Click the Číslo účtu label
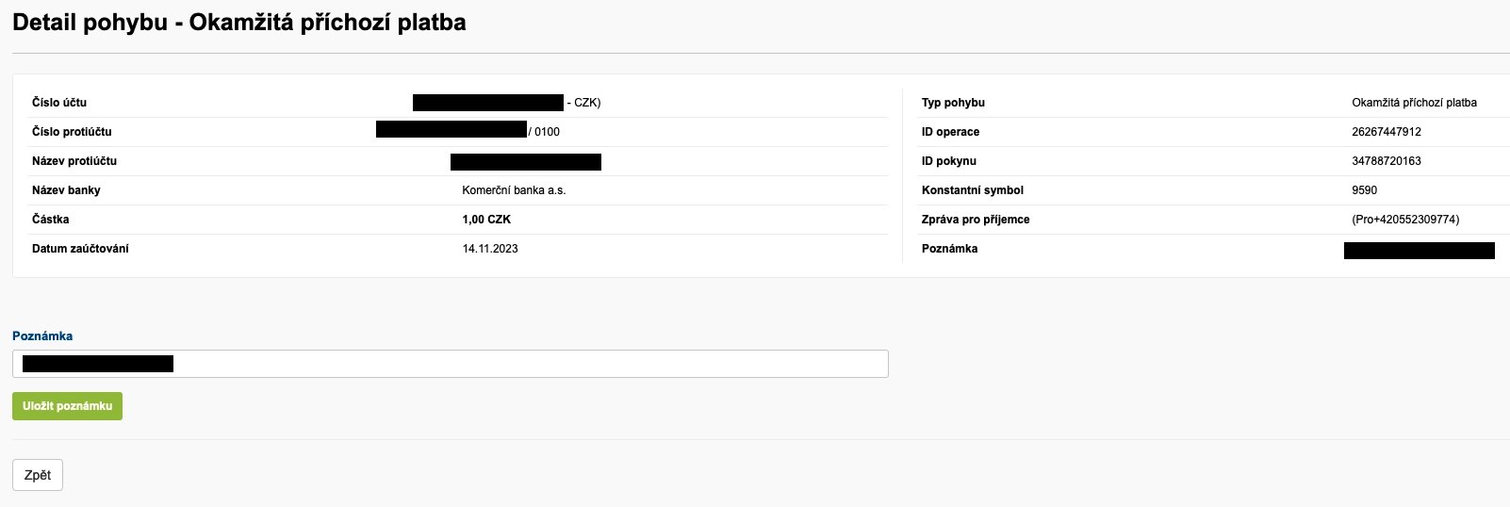Screen dimensions: 1510x507 point(59,103)
